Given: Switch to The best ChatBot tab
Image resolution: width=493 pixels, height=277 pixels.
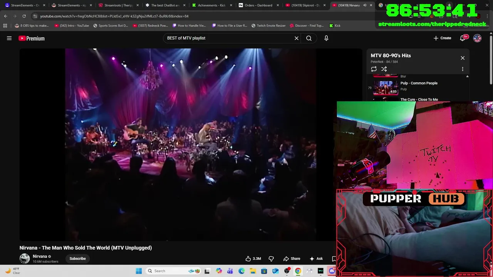Looking at the screenshot, I should click(x=165, y=5).
